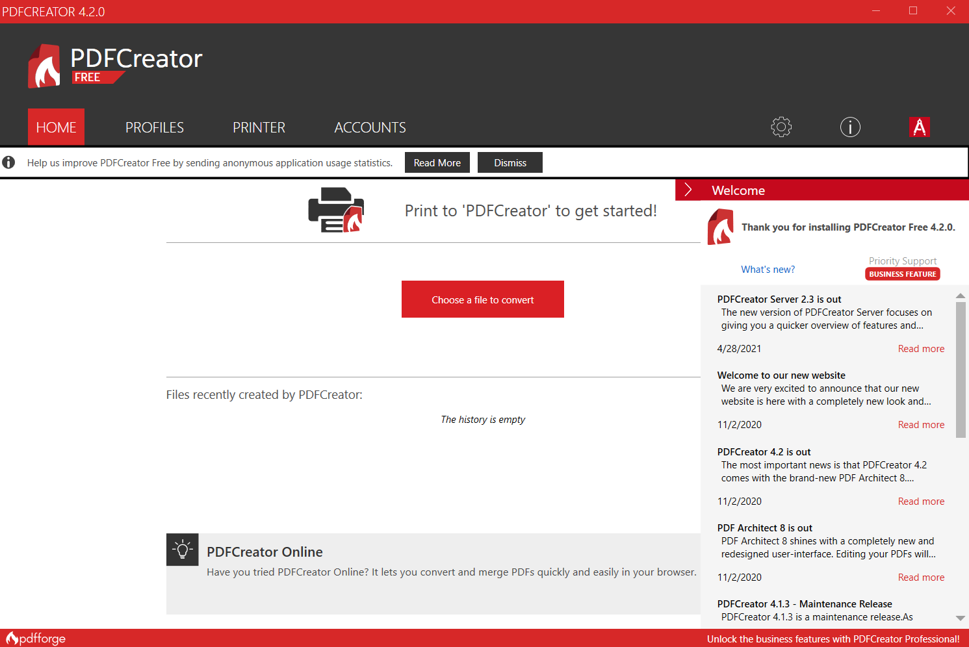Click the PDFCreator flame logo in header

[x=44, y=66]
